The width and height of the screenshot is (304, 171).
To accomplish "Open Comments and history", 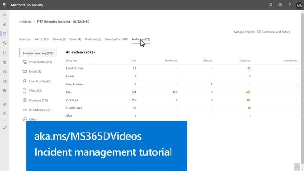I will (x=276, y=32).
